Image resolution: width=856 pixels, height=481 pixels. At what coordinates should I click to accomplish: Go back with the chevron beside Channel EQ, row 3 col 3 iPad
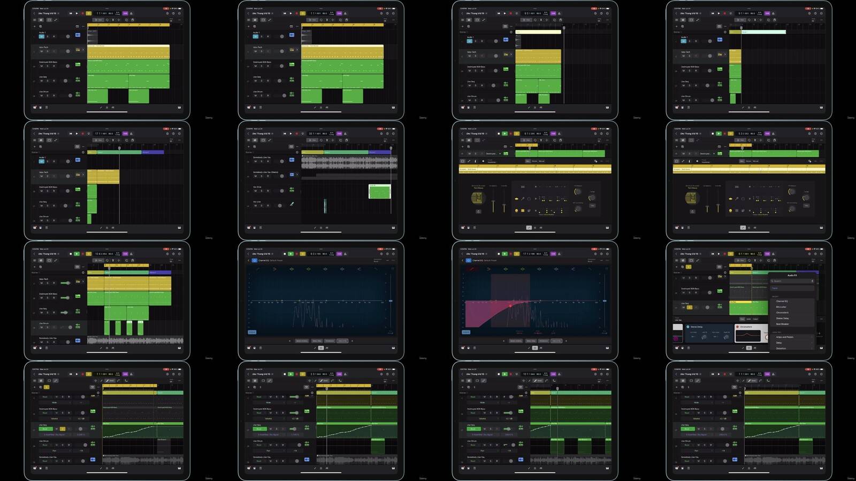tap(462, 260)
